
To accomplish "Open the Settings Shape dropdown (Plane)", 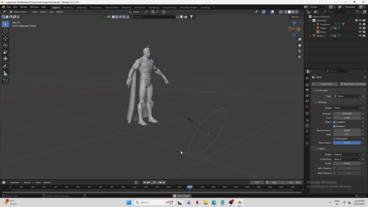I will (347, 108).
